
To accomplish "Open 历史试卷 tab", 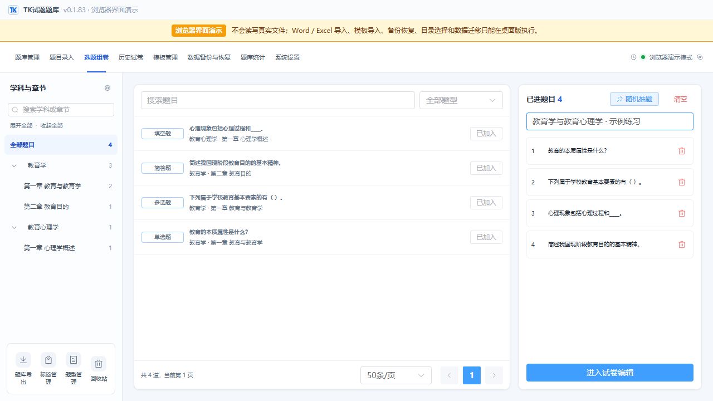I will [x=131, y=57].
